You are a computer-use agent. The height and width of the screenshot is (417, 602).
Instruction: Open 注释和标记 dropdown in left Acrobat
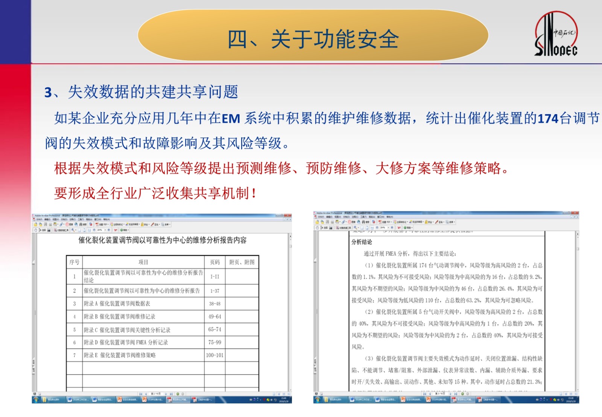pos(117,225)
